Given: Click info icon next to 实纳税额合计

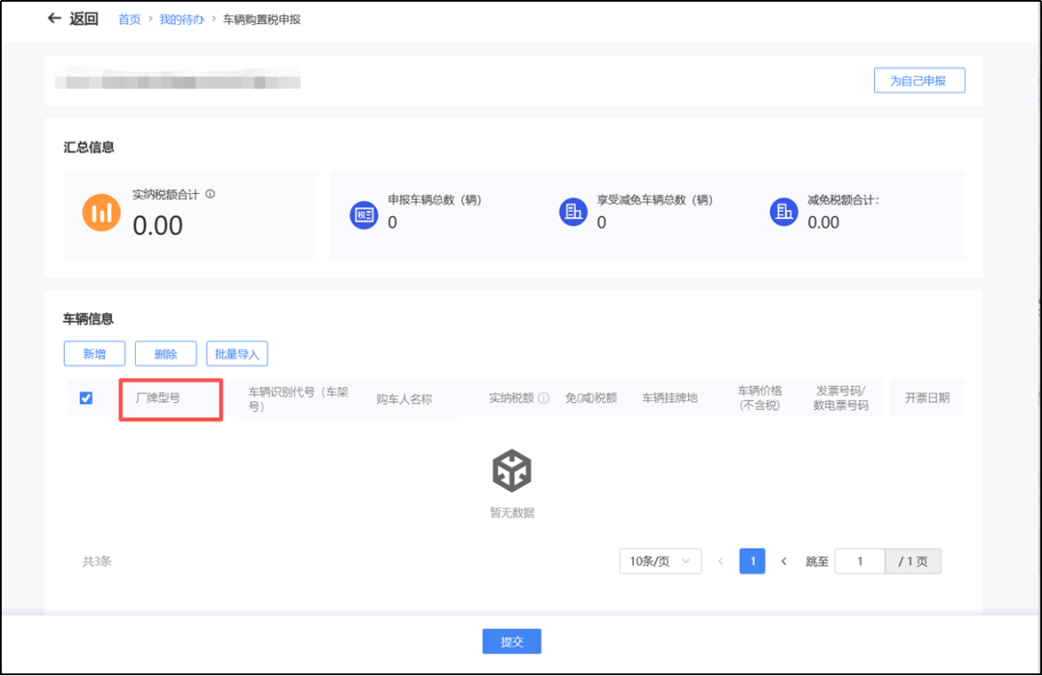Looking at the screenshot, I should click(210, 194).
